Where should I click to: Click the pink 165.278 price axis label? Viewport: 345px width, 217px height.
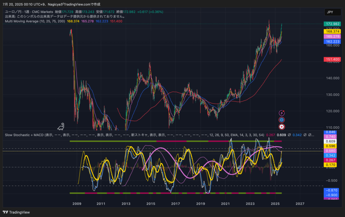pyautogui.click(x=331, y=36)
